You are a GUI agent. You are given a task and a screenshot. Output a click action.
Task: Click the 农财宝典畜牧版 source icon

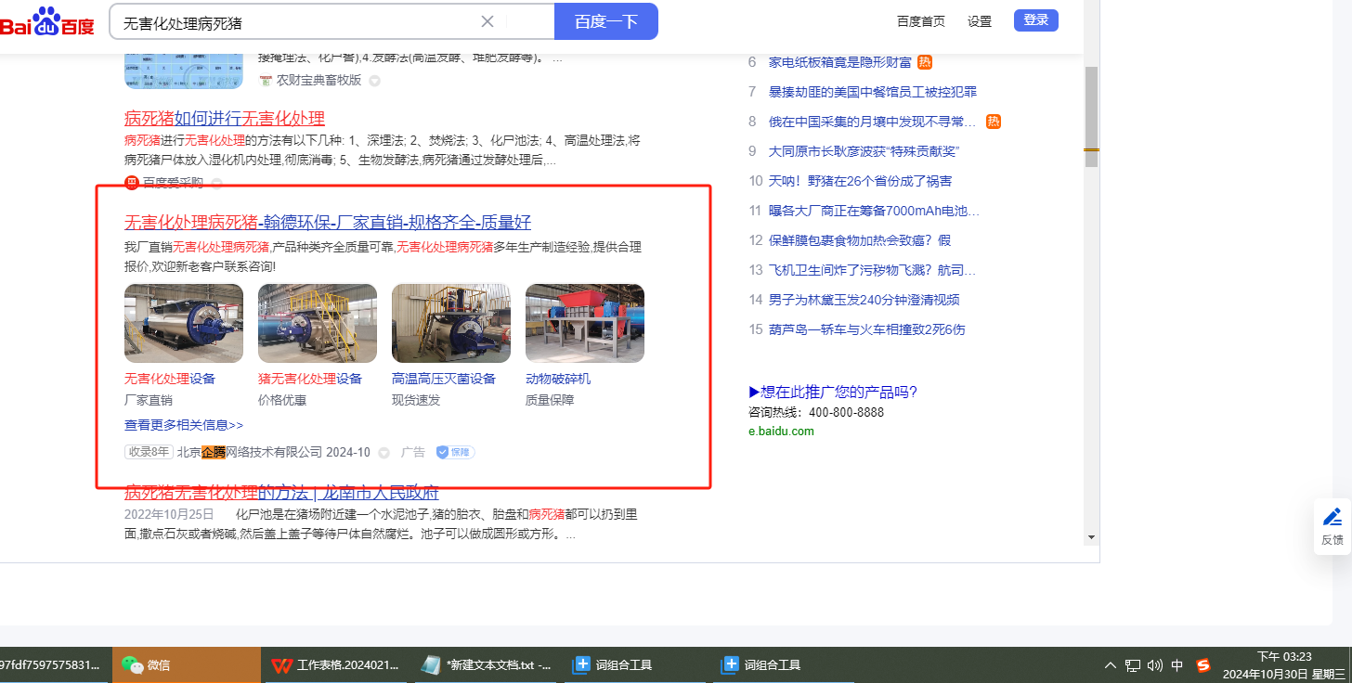click(266, 81)
